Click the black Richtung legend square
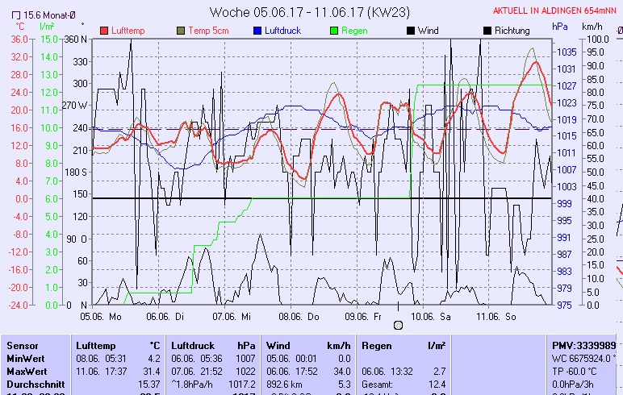623x395 pixels. (487, 31)
